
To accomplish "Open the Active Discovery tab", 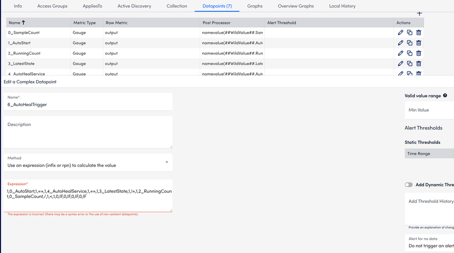I will [x=134, y=6].
